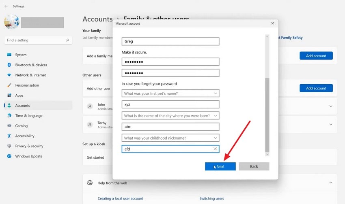Viewport: 345px width, 204px height.
Task: Click the dialog vertical scrollbar thumb
Action: point(267,115)
